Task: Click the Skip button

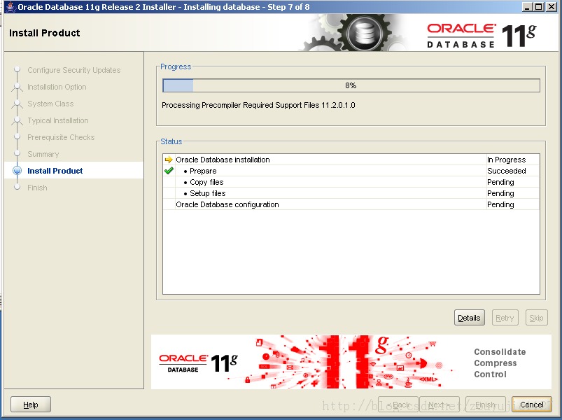Action: [x=536, y=318]
